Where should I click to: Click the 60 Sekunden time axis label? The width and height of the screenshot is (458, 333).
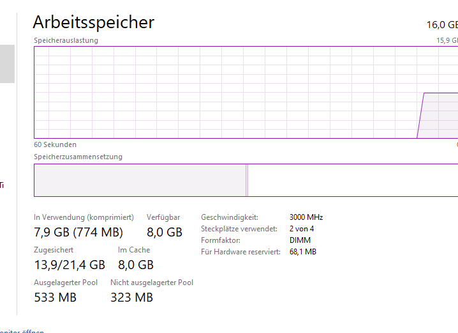[55, 144]
